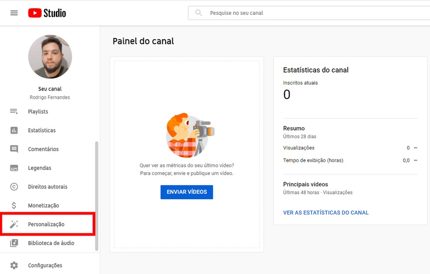Open VER AS ESTATÍSTICAS DO CANAL
This screenshot has height=274, width=430.
click(326, 212)
